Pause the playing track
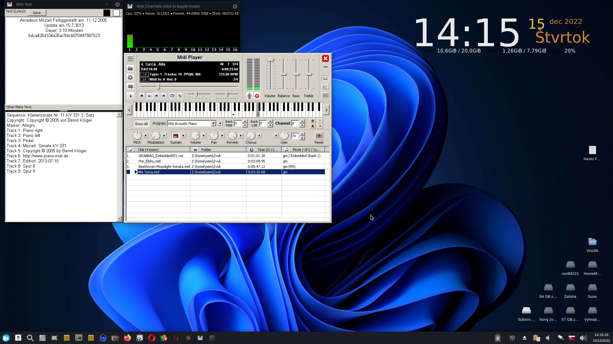The width and height of the screenshot is (613, 344). coord(149,96)
